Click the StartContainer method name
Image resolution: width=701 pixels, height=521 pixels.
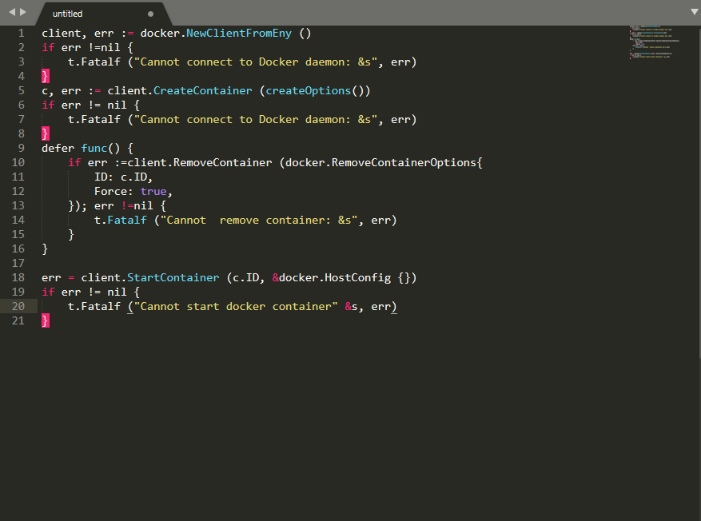(173, 277)
